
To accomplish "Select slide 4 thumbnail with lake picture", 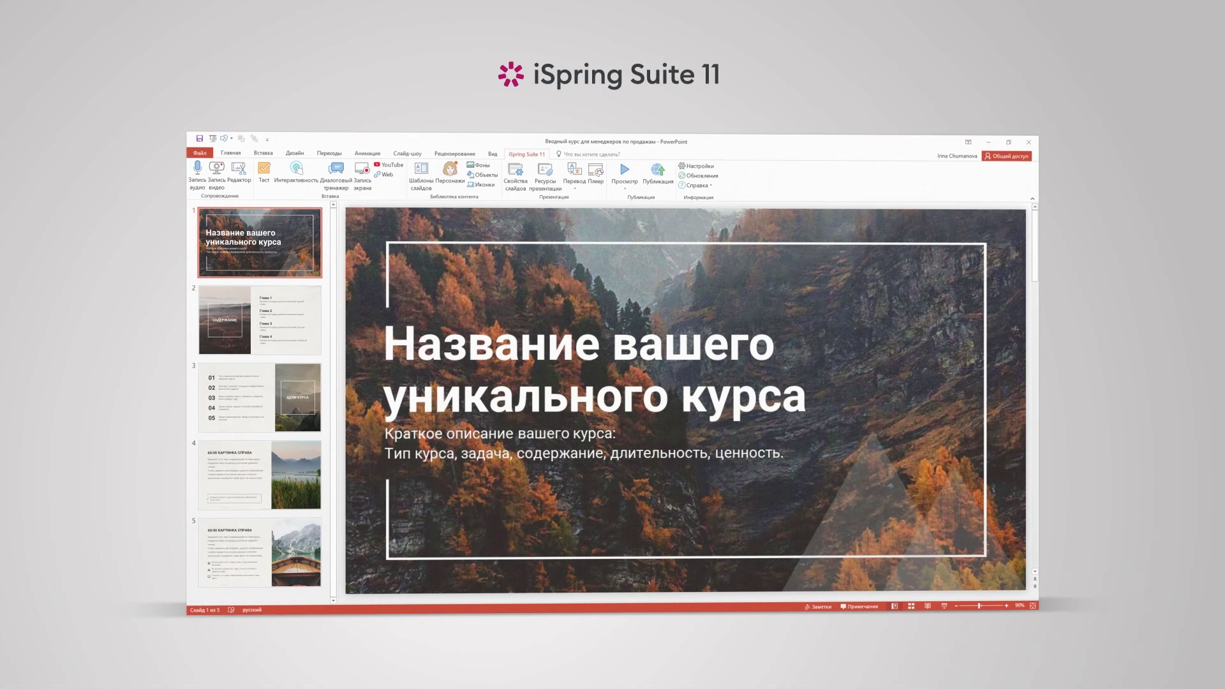I will (260, 475).
